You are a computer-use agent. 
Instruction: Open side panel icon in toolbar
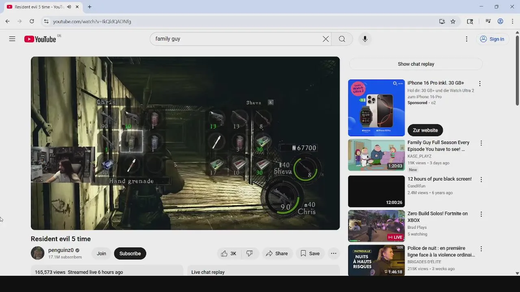[x=470, y=21]
